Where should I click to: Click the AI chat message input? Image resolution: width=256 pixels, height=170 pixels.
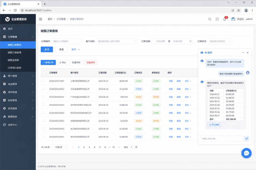point(222,139)
